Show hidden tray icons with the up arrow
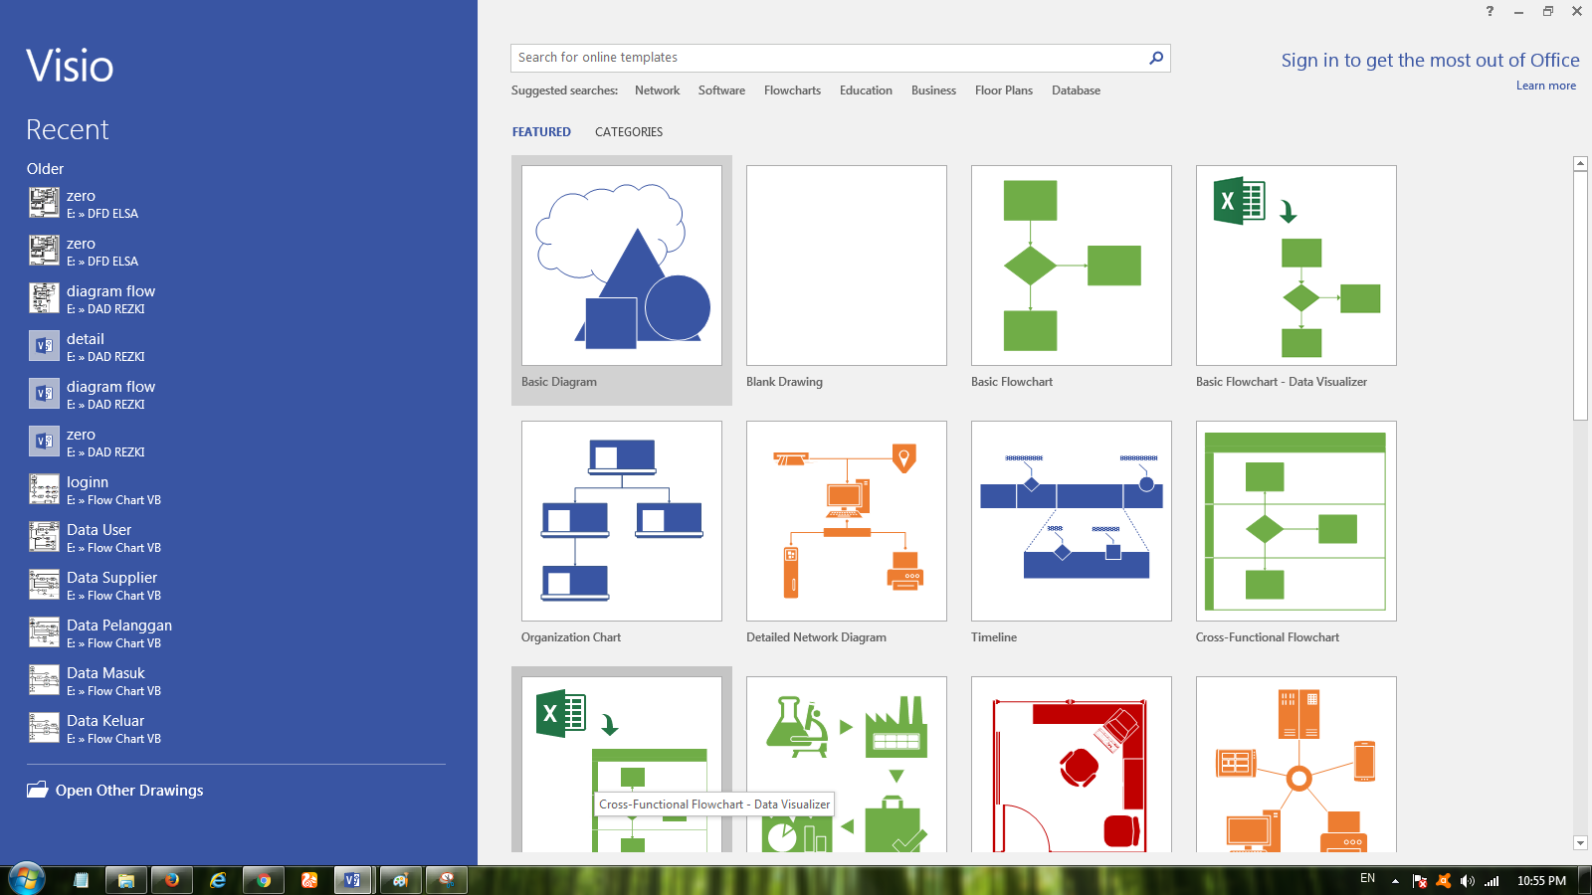This screenshot has height=895, width=1592. click(x=1395, y=881)
